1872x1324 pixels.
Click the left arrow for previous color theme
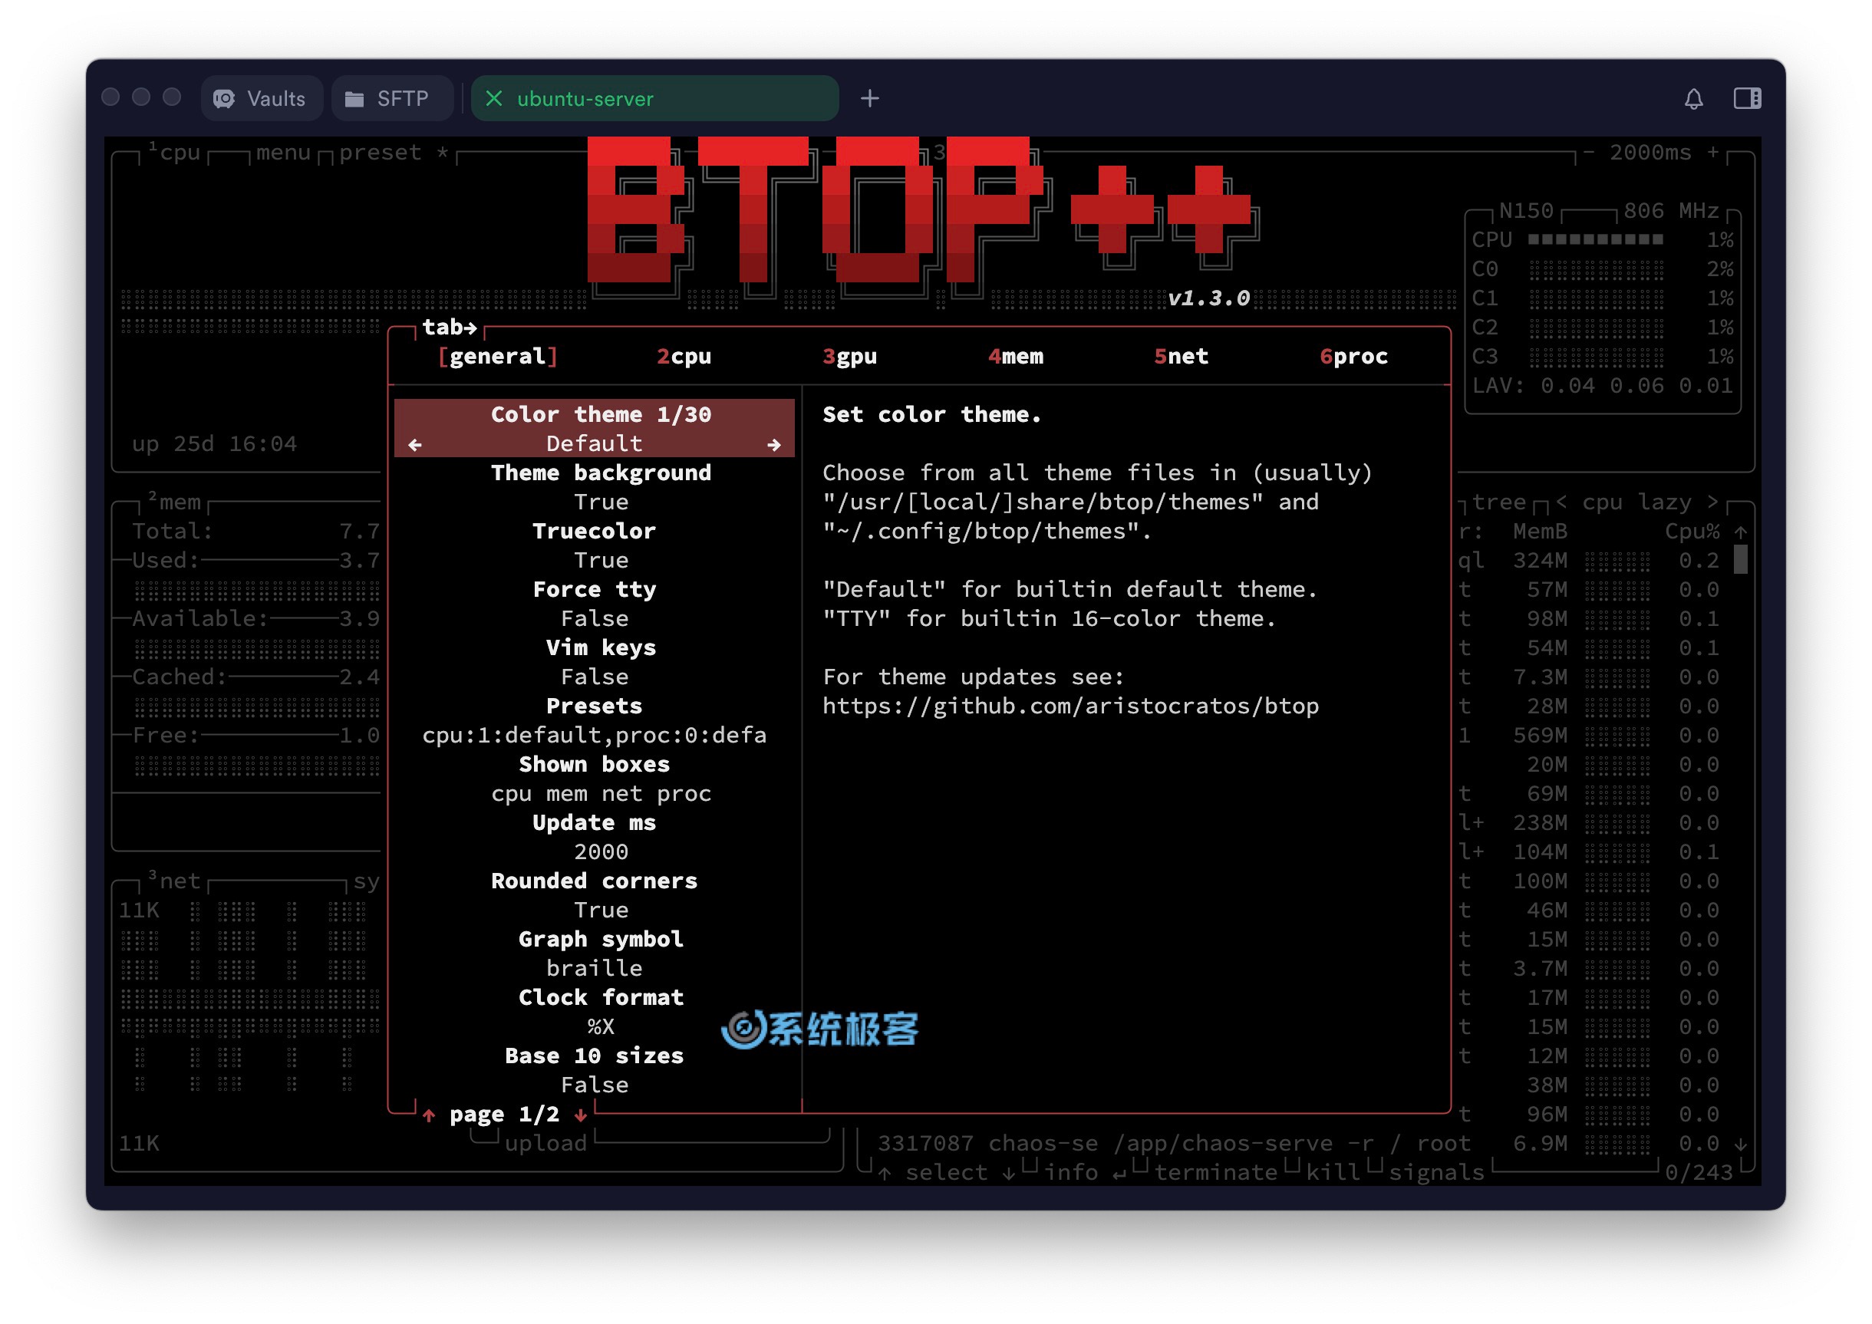point(415,444)
